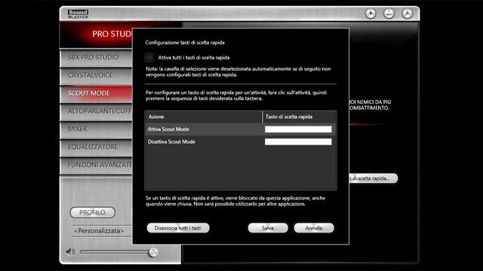Viewport: 483px width, 271px height.
Task: Adjust the master volume slider knob
Action: coord(153,252)
